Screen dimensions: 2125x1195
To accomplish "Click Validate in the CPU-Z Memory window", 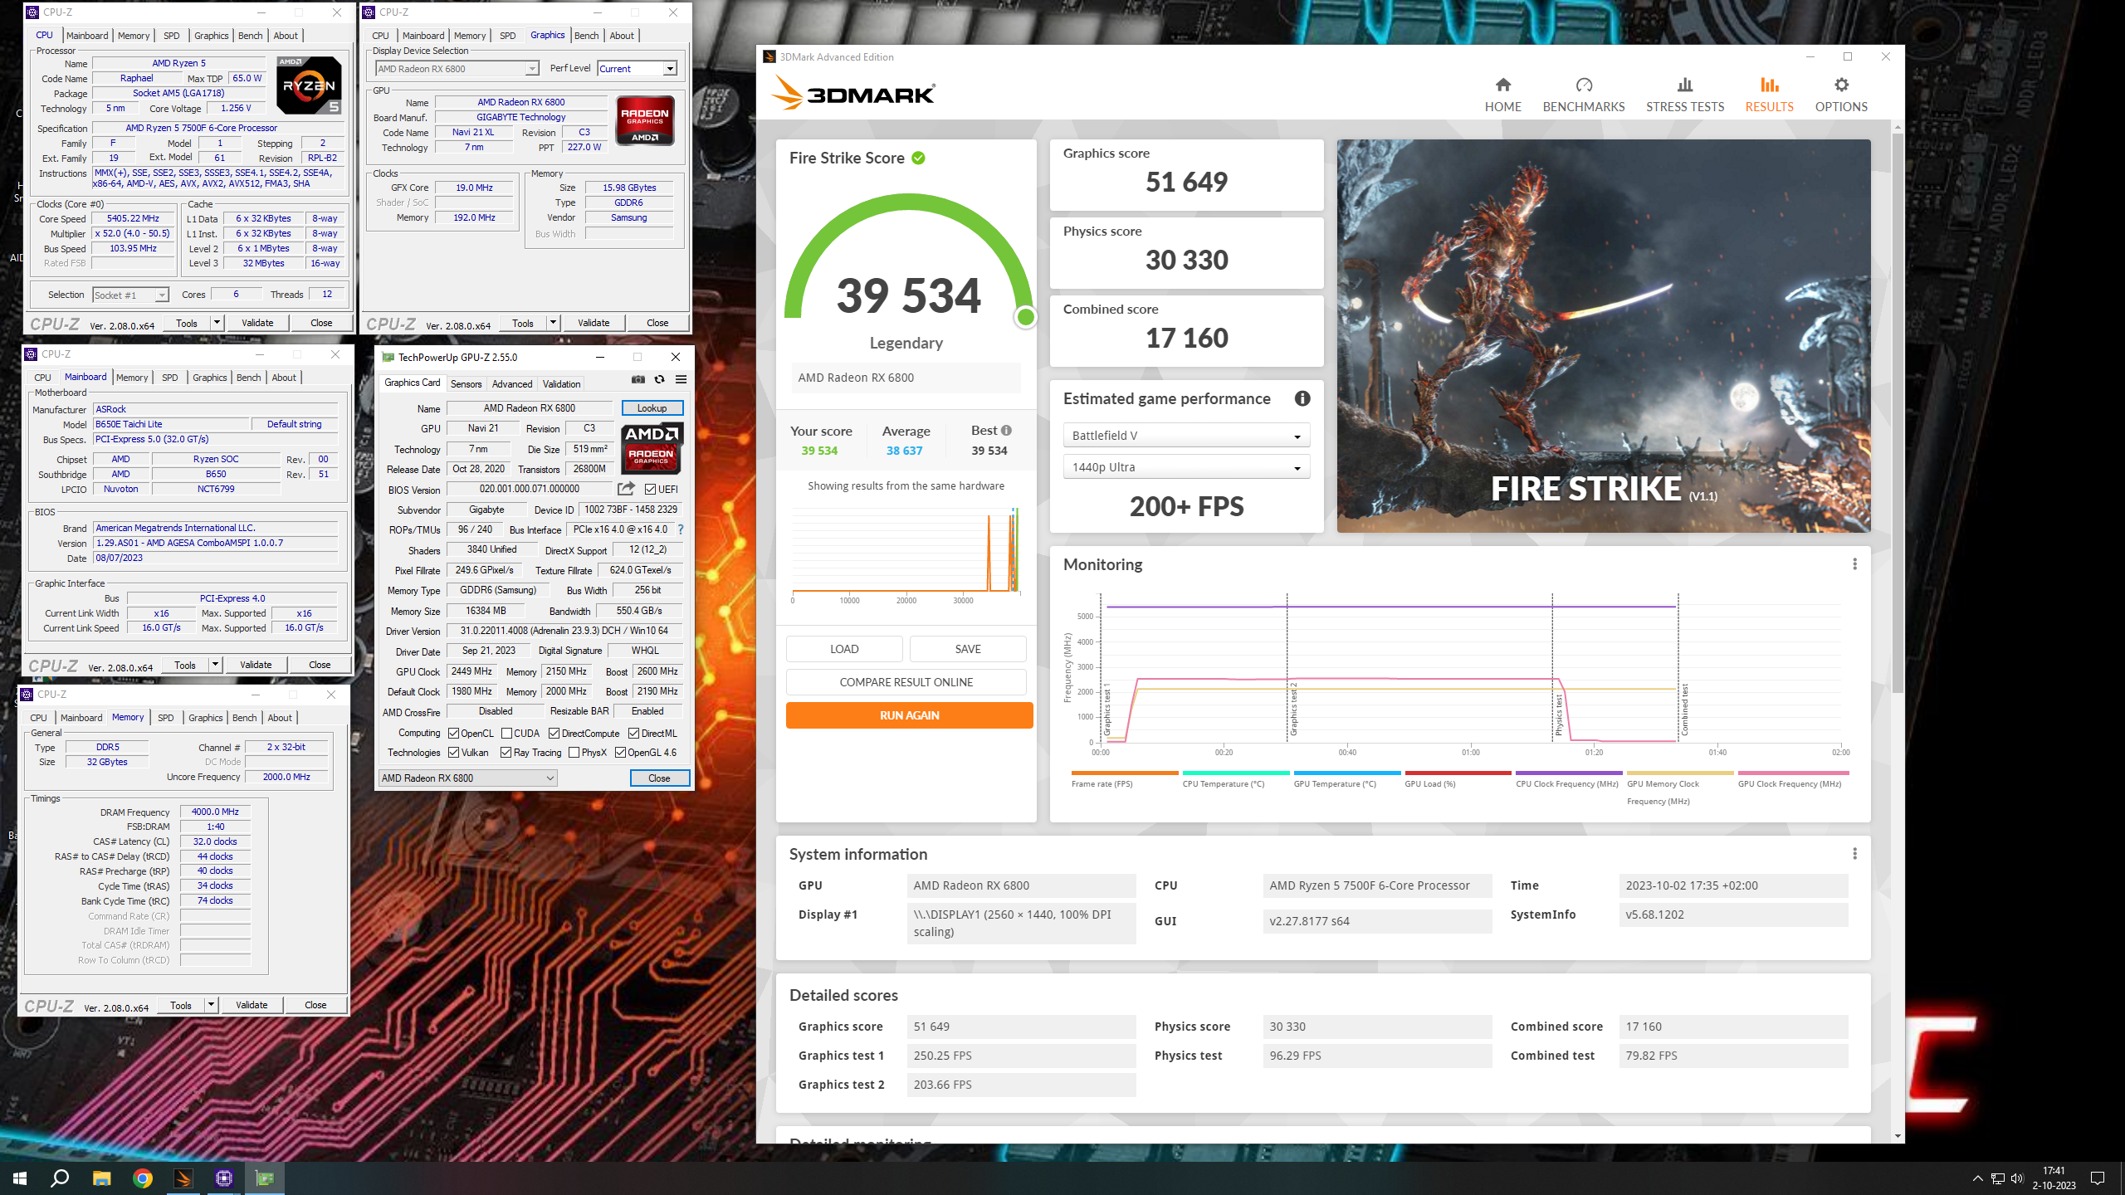I will (252, 1005).
